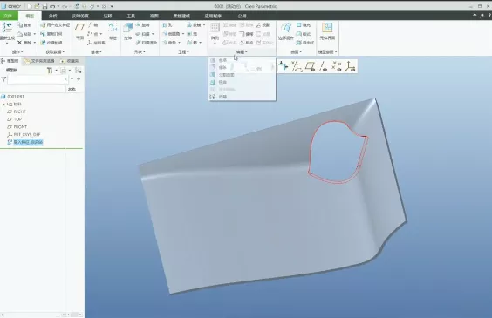Open the Analysis ribbon tab
The width and height of the screenshot is (492, 318).
coord(53,16)
